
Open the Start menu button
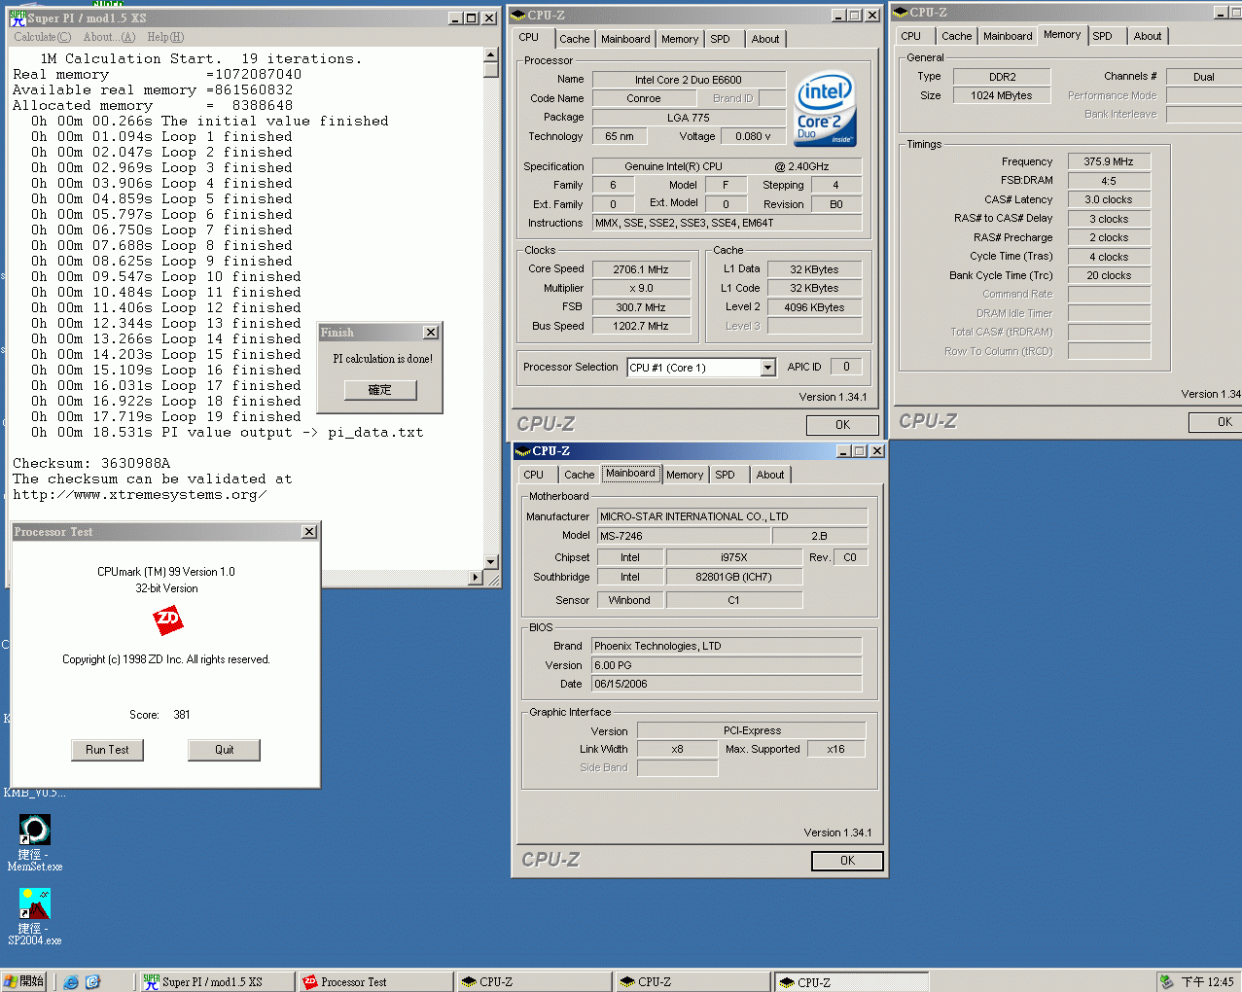(x=24, y=982)
